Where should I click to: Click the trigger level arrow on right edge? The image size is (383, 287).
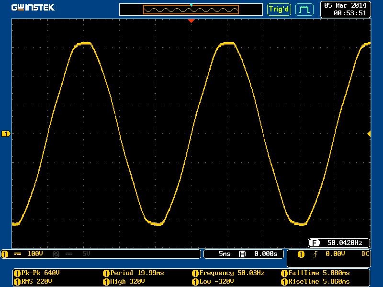click(x=369, y=134)
